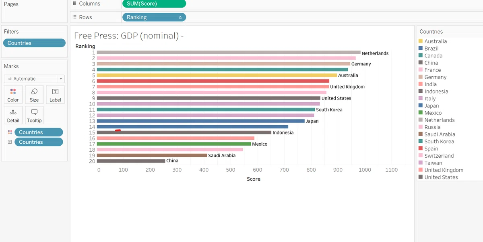Screen dimensions: 483x242
Task: Select United States in the Countries legend
Action: [x=441, y=177]
